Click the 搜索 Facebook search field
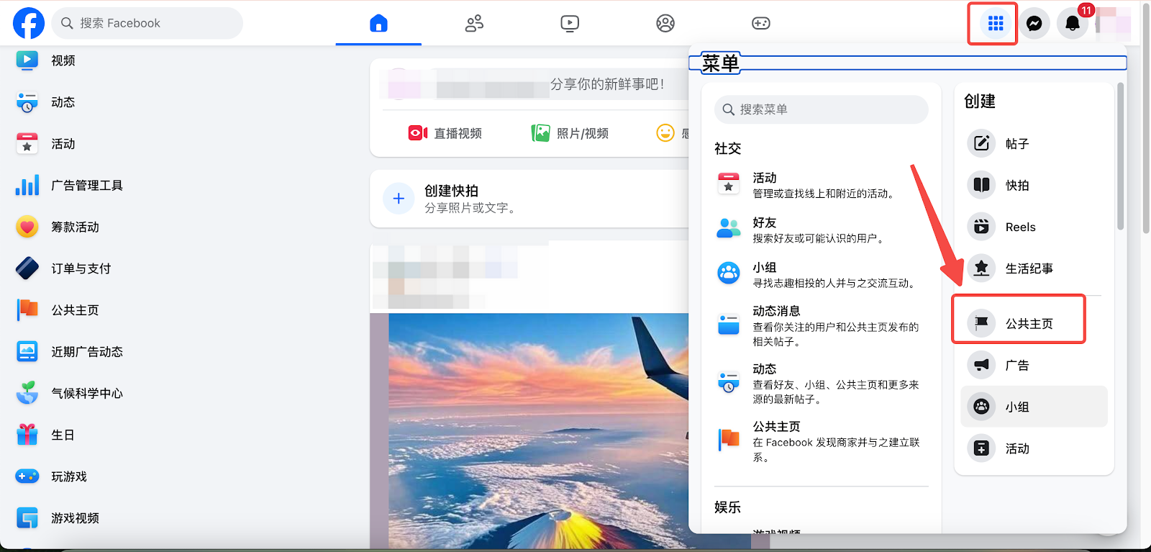Image resolution: width=1151 pixels, height=552 pixels. (147, 23)
